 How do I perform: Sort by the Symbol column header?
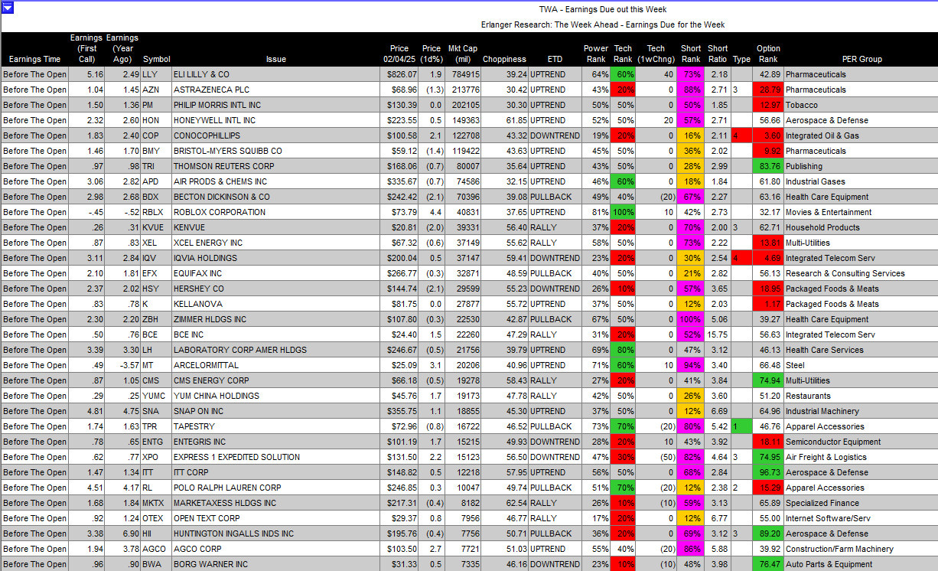tap(156, 59)
